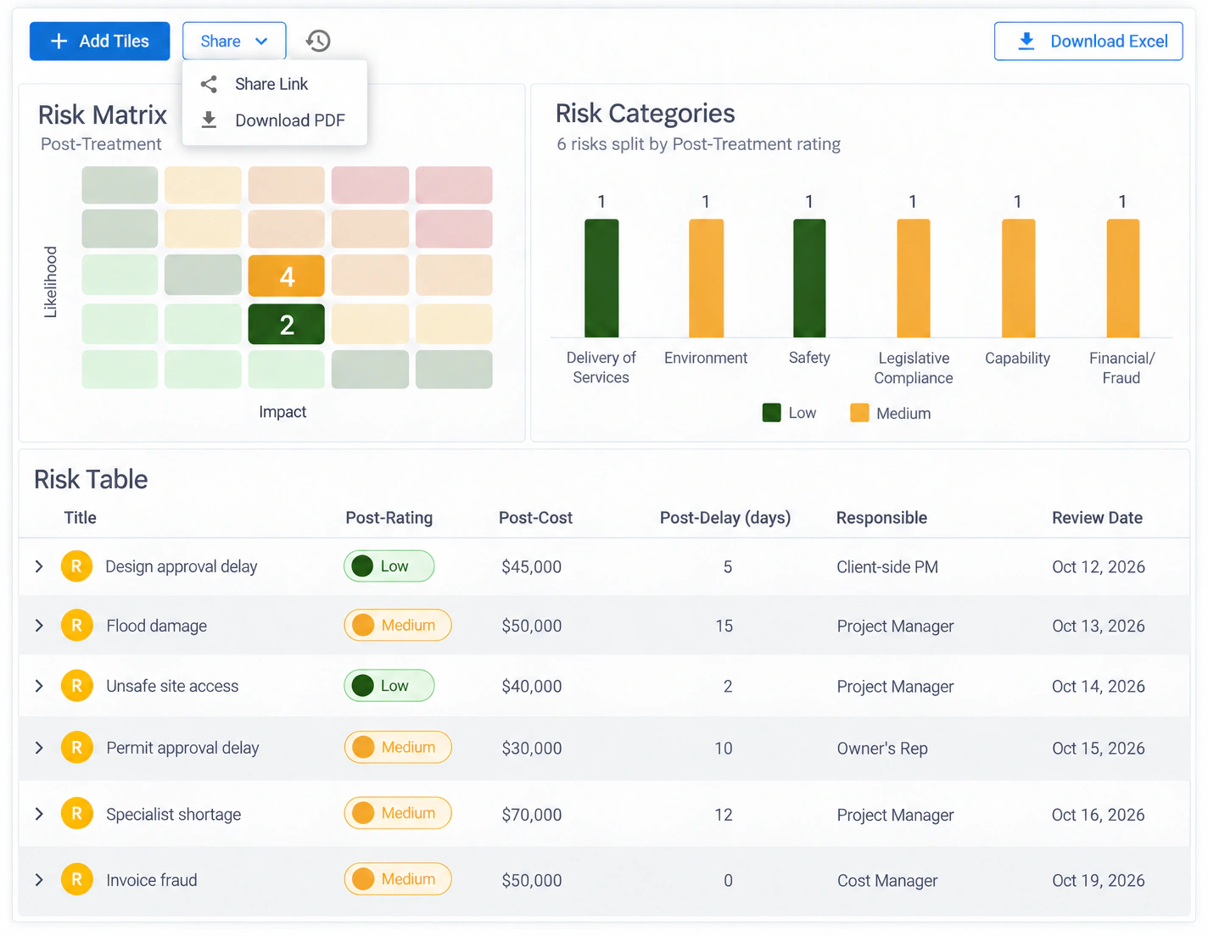The height and width of the screenshot is (936, 1208).
Task: Select the orange matrix cell showing 4
Action: (x=287, y=276)
